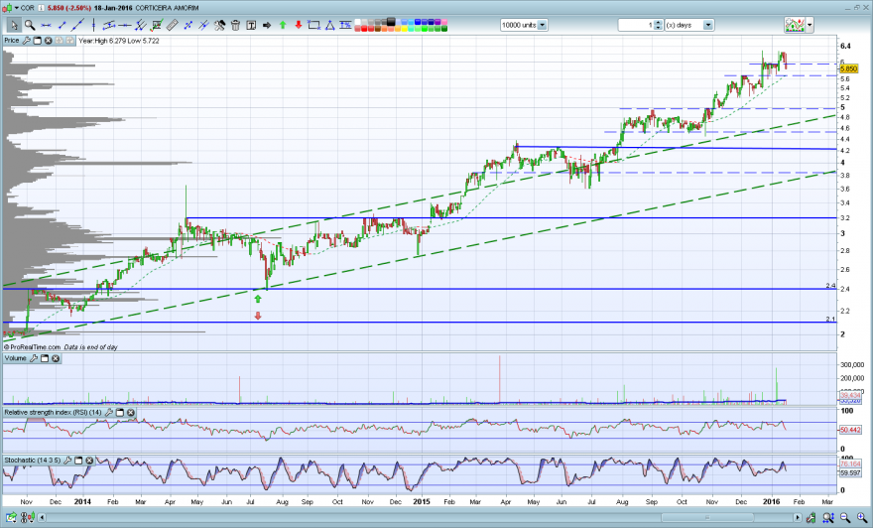
Task: Click the Stochastic (14 3 5) label
Action: (x=33, y=461)
